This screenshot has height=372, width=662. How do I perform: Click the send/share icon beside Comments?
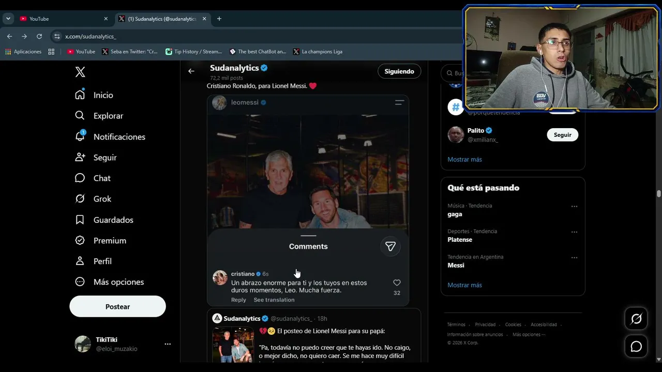pyautogui.click(x=390, y=246)
